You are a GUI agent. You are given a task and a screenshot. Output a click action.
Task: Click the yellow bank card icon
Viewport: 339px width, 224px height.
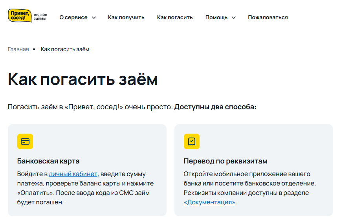[25, 141]
